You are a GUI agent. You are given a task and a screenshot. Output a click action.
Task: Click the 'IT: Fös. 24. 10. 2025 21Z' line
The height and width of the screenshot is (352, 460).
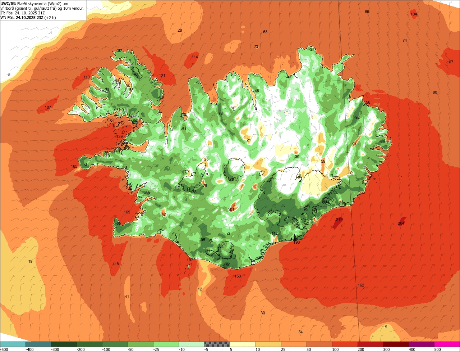pyautogui.click(x=23, y=13)
